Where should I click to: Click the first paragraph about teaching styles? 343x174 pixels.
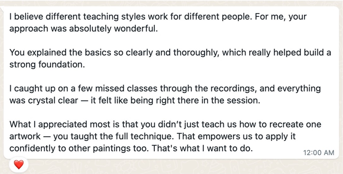point(158,22)
